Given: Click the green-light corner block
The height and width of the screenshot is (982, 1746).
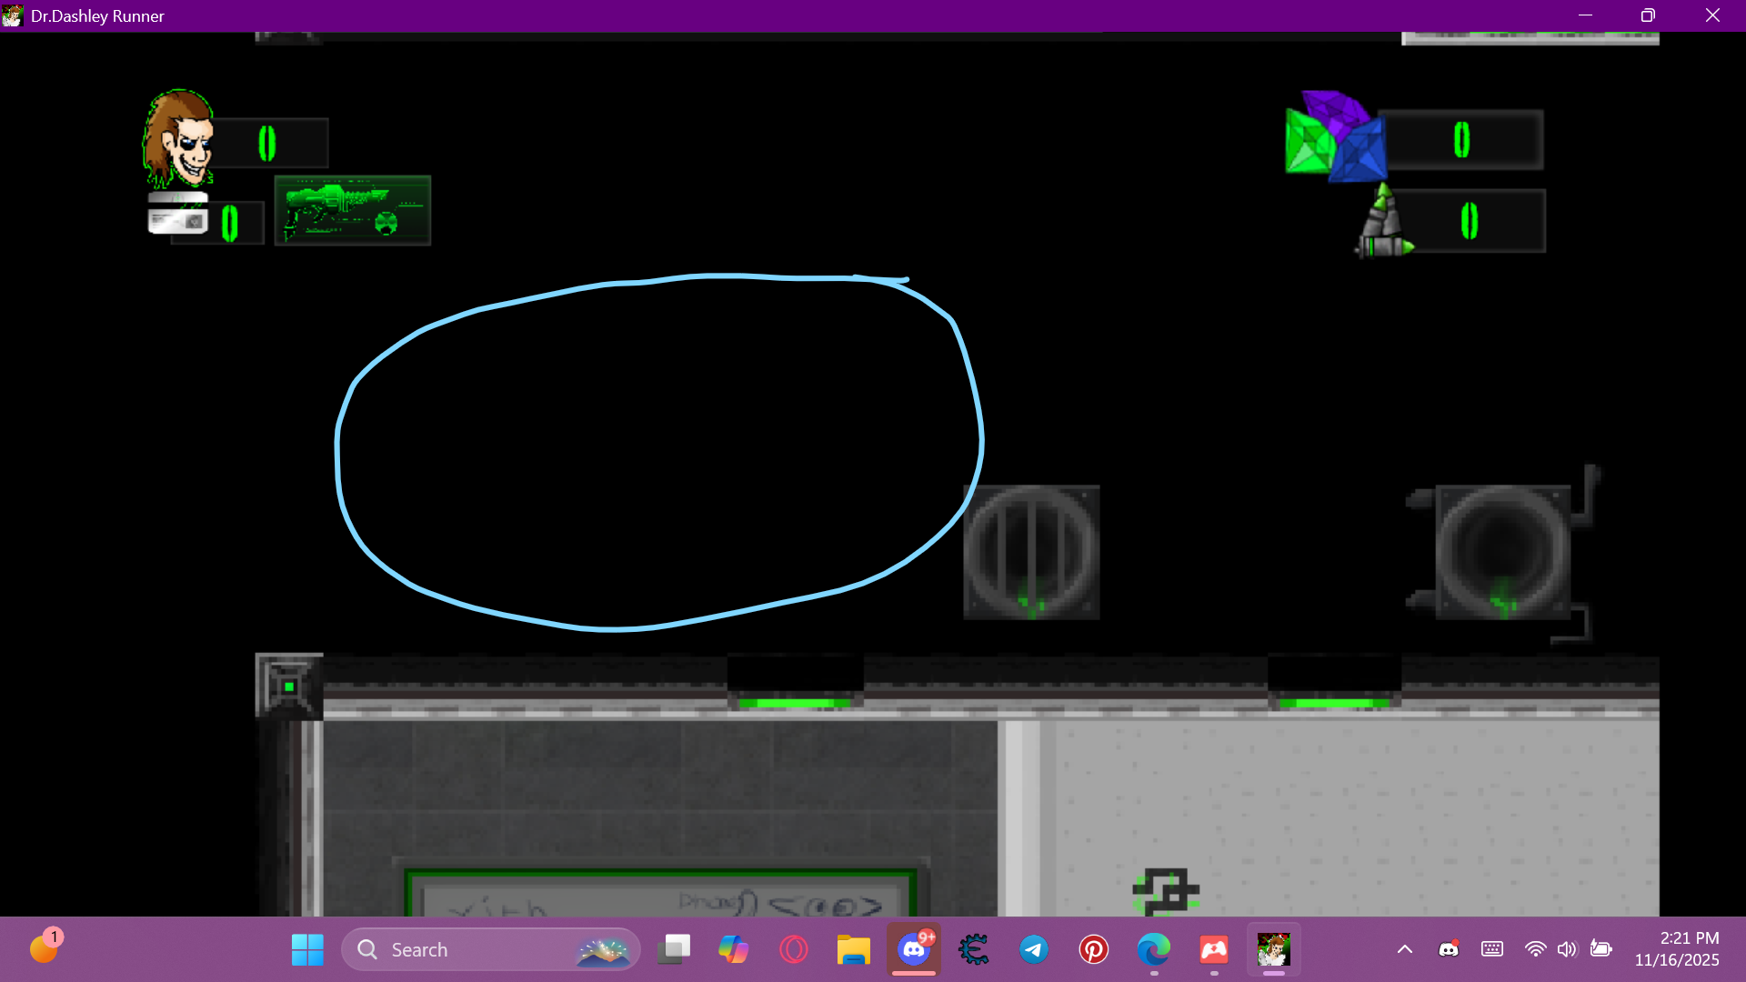Looking at the screenshot, I should tap(288, 686).
